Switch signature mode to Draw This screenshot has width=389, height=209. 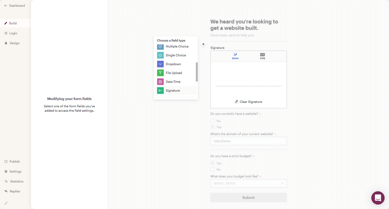[235, 56]
